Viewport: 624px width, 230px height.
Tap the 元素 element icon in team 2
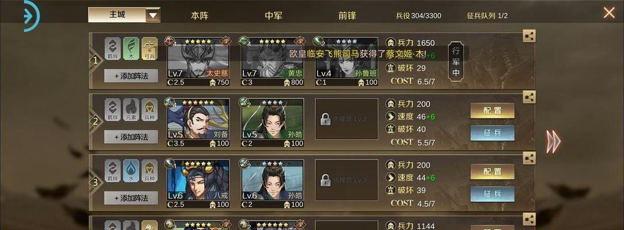pos(131,110)
